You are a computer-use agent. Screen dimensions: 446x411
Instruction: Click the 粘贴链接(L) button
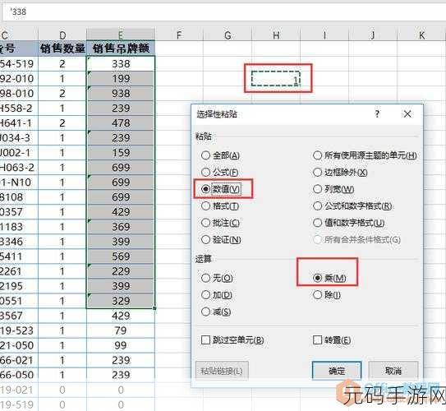tap(222, 371)
